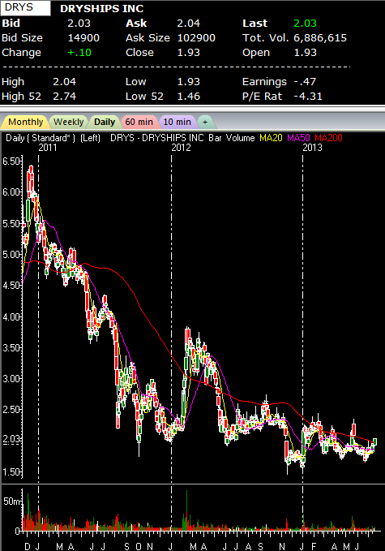Click the High 52 value 2.74
Viewport: 385px width, 551px height.
tap(64, 97)
